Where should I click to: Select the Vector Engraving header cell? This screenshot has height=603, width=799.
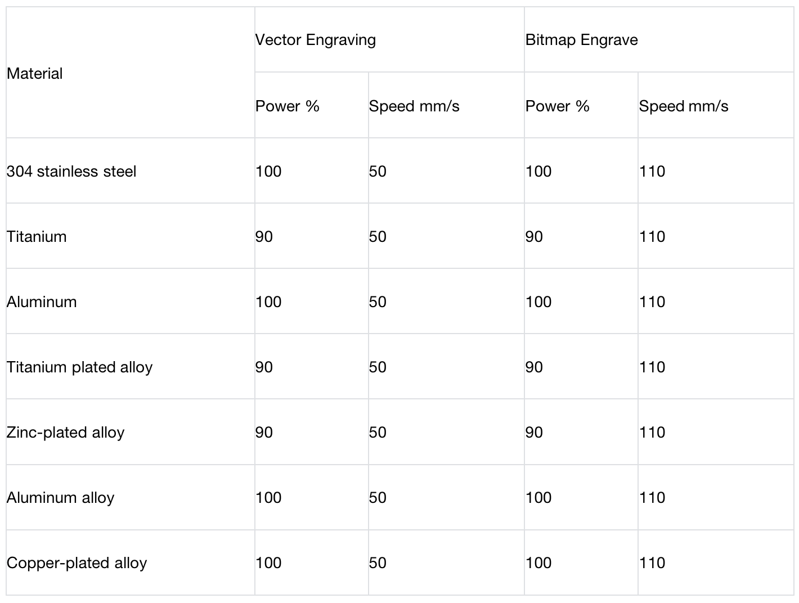tap(316, 40)
